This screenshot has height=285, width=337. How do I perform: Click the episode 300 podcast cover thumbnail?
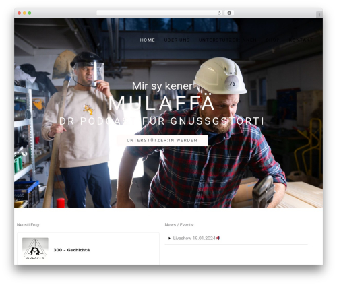tap(35, 248)
